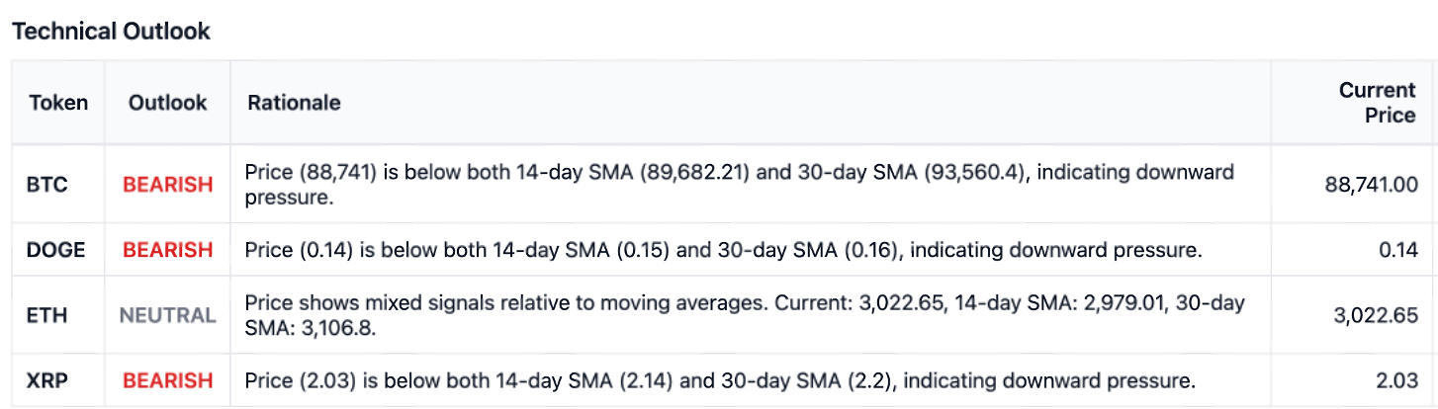Click the NEUTRAL label for ETH
This screenshot has width=1438, height=409.
(168, 315)
